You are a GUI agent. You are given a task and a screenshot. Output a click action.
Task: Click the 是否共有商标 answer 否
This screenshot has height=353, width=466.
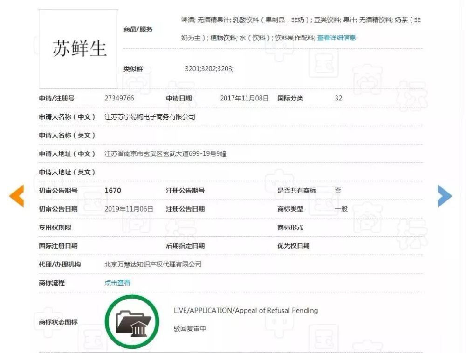coord(339,190)
